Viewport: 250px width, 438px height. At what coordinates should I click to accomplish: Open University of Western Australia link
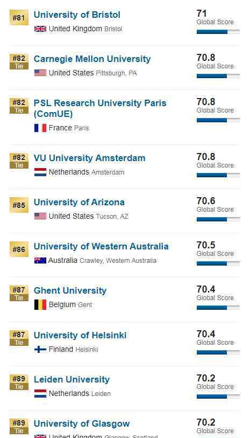101,246
